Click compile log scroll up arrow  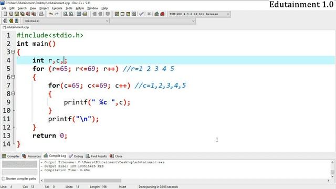pyautogui.click(x=332, y=162)
